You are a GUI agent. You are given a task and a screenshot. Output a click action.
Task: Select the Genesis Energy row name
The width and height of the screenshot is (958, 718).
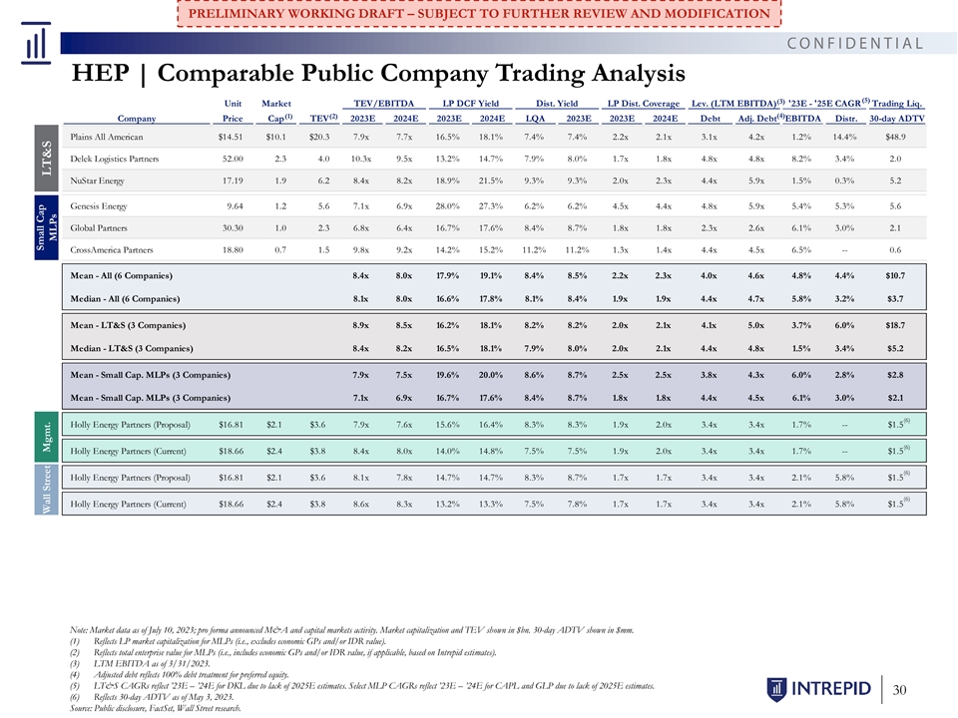[99, 205]
